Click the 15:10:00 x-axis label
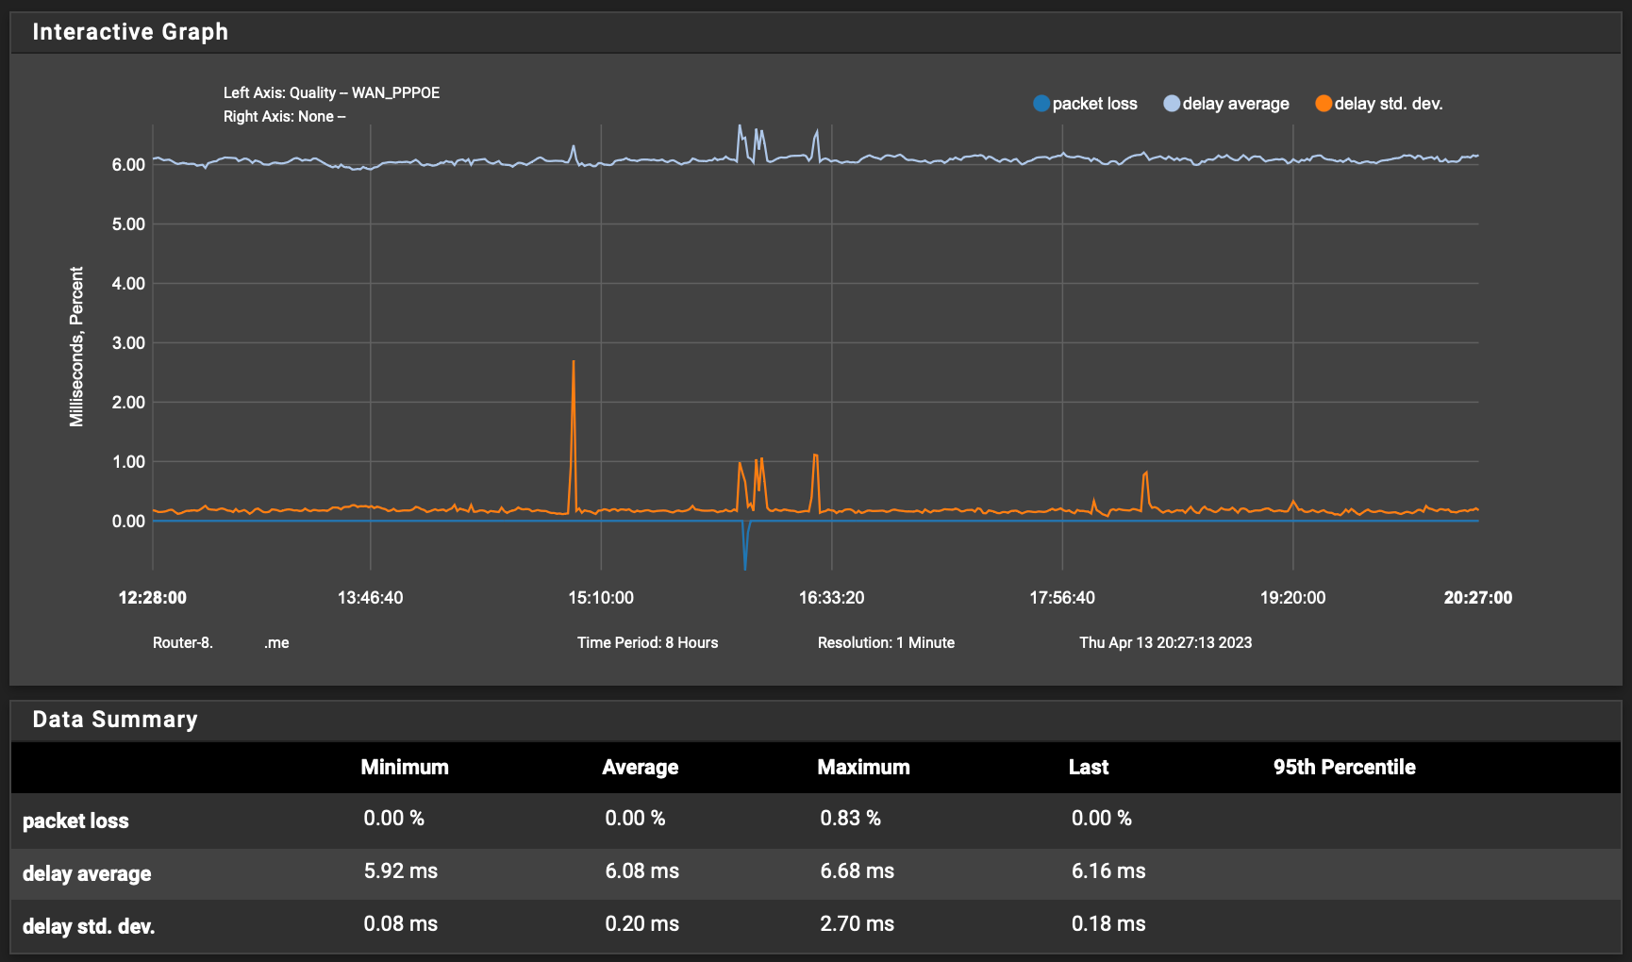The width and height of the screenshot is (1632, 962). pyautogui.click(x=601, y=598)
